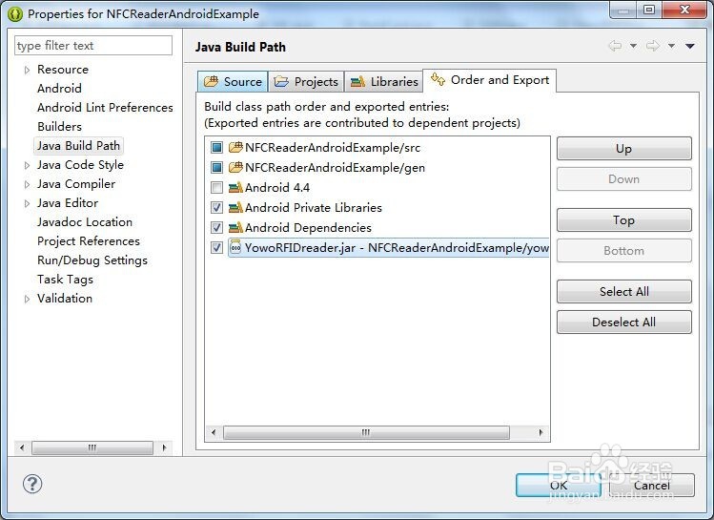This screenshot has height=520, width=714.
Task: Click the back navigation arrow icon
Action: (x=615, y=46)
